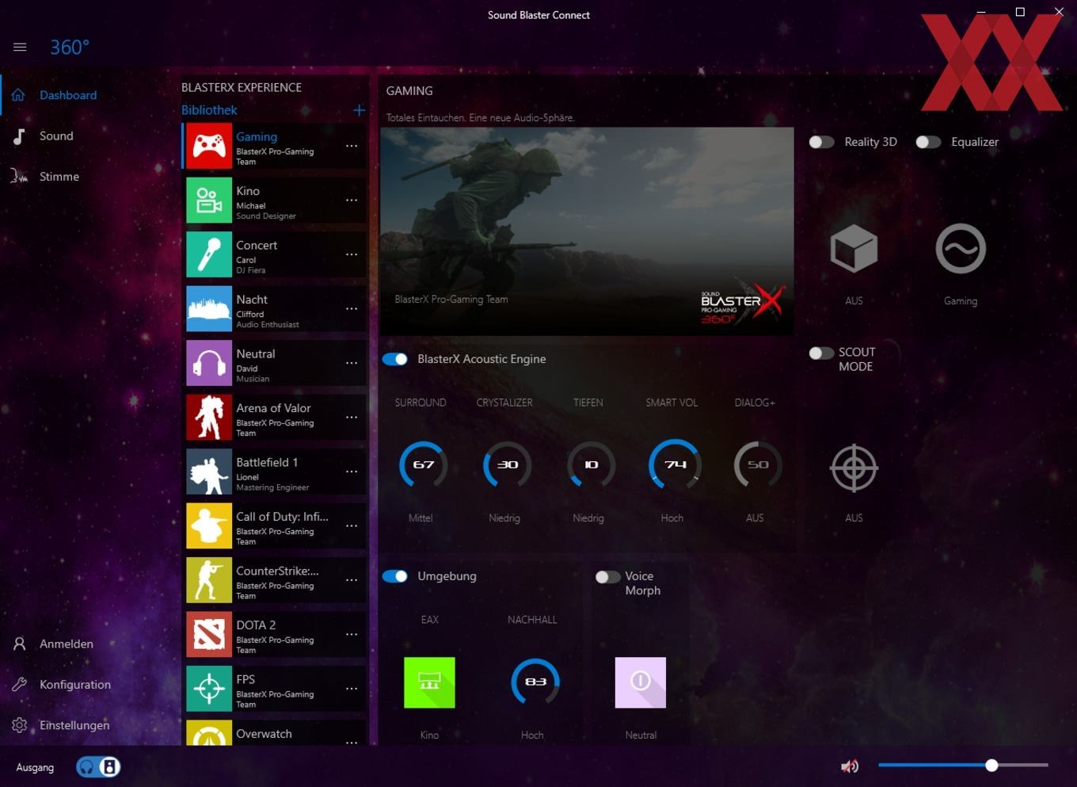Enable the Scout Mode switch

(x=821, y=353)
